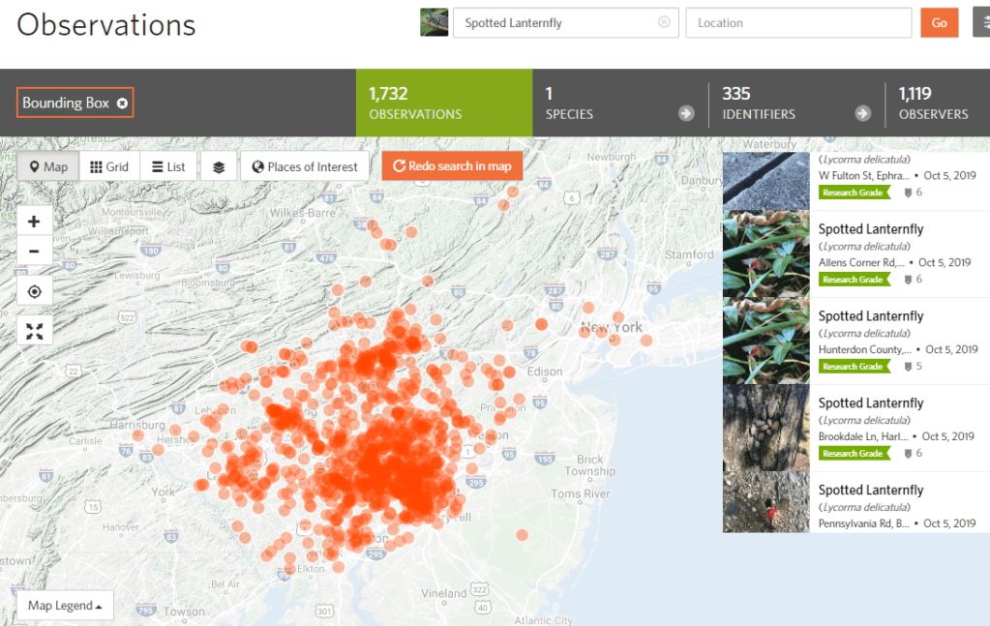
Task: Expand the Map Legend
Action: (65, 606)
